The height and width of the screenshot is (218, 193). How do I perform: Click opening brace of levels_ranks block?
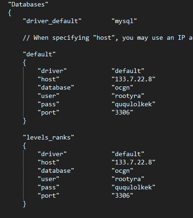24,146
